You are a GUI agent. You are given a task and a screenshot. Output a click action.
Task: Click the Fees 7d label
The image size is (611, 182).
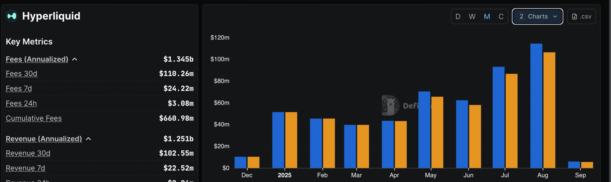click(x=19, y=88)
